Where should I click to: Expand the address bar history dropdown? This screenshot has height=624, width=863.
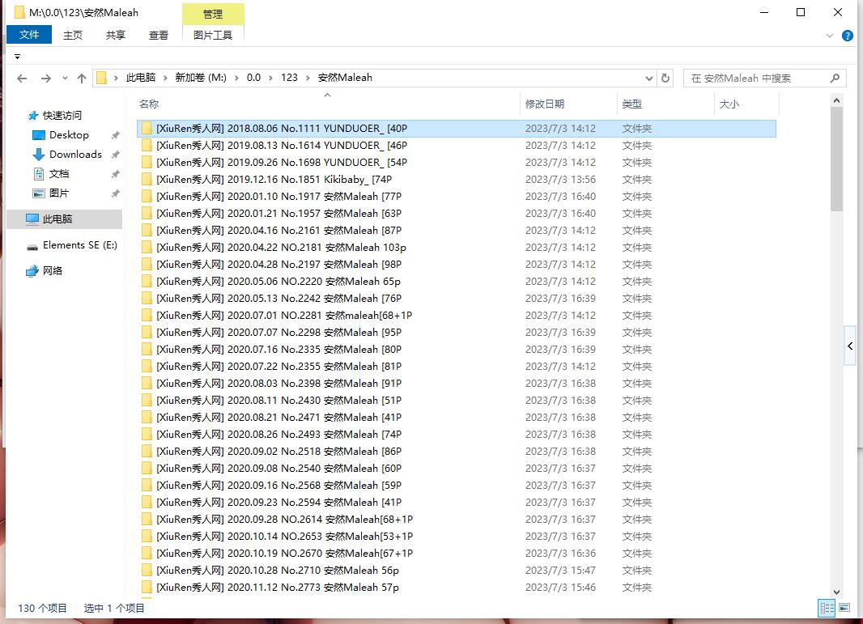pyautogui.click(x=649, y=79)
